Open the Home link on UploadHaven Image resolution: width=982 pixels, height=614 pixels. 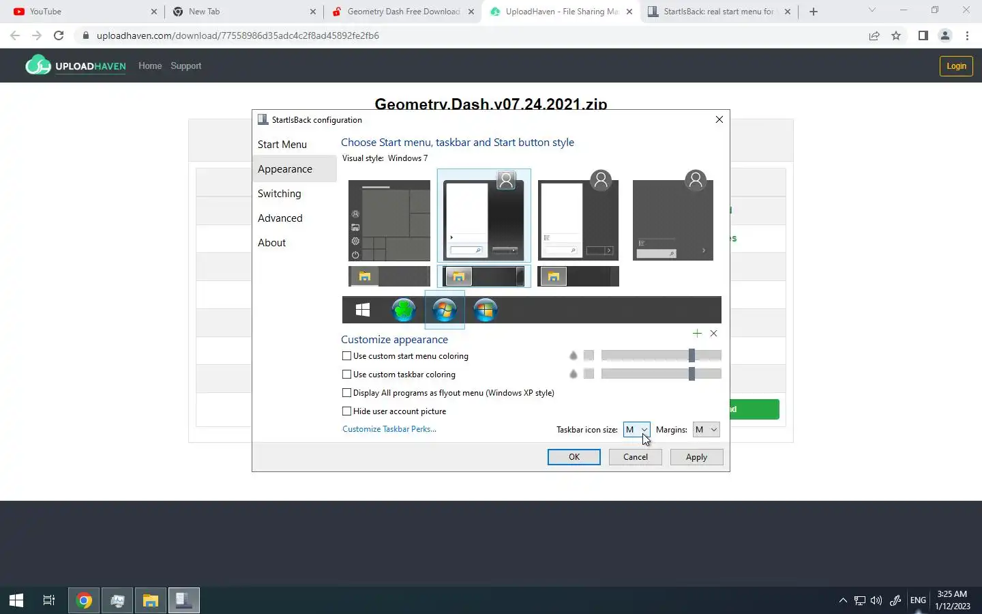[x=150, y=66]
